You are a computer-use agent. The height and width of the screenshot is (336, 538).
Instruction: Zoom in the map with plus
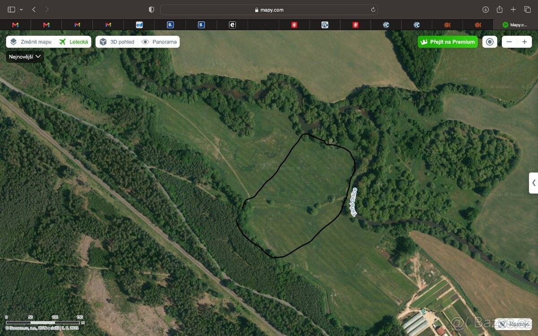[x=524, y=42]
